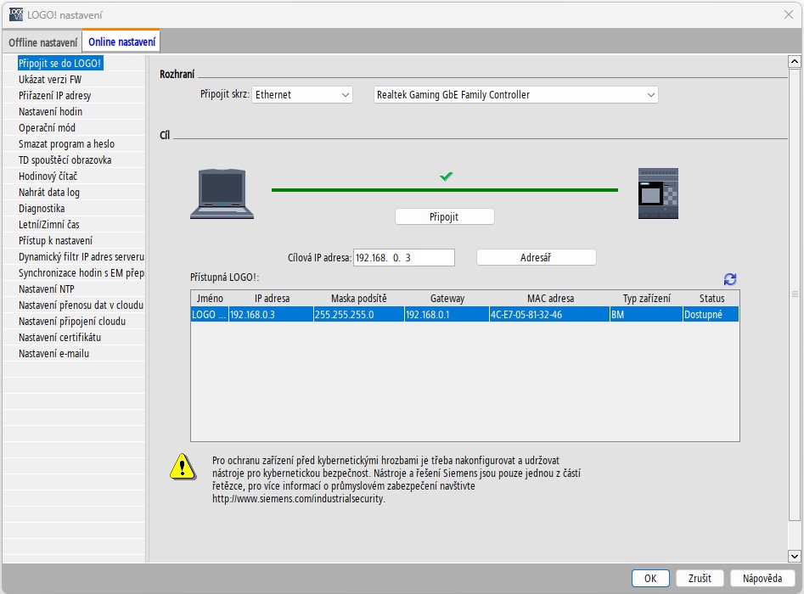Open Nastavení hodin settings
The image size is (804, 594).
[50, 112]
